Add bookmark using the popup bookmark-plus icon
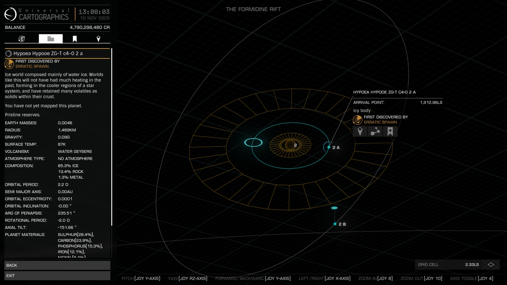 (x=390, y=131)
